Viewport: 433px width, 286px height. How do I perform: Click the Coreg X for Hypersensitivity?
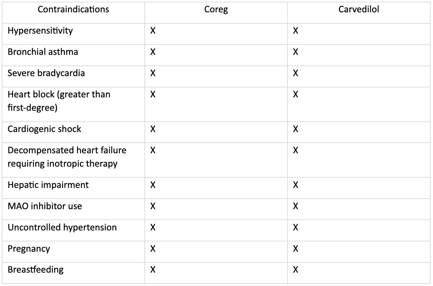pos(153,31)
